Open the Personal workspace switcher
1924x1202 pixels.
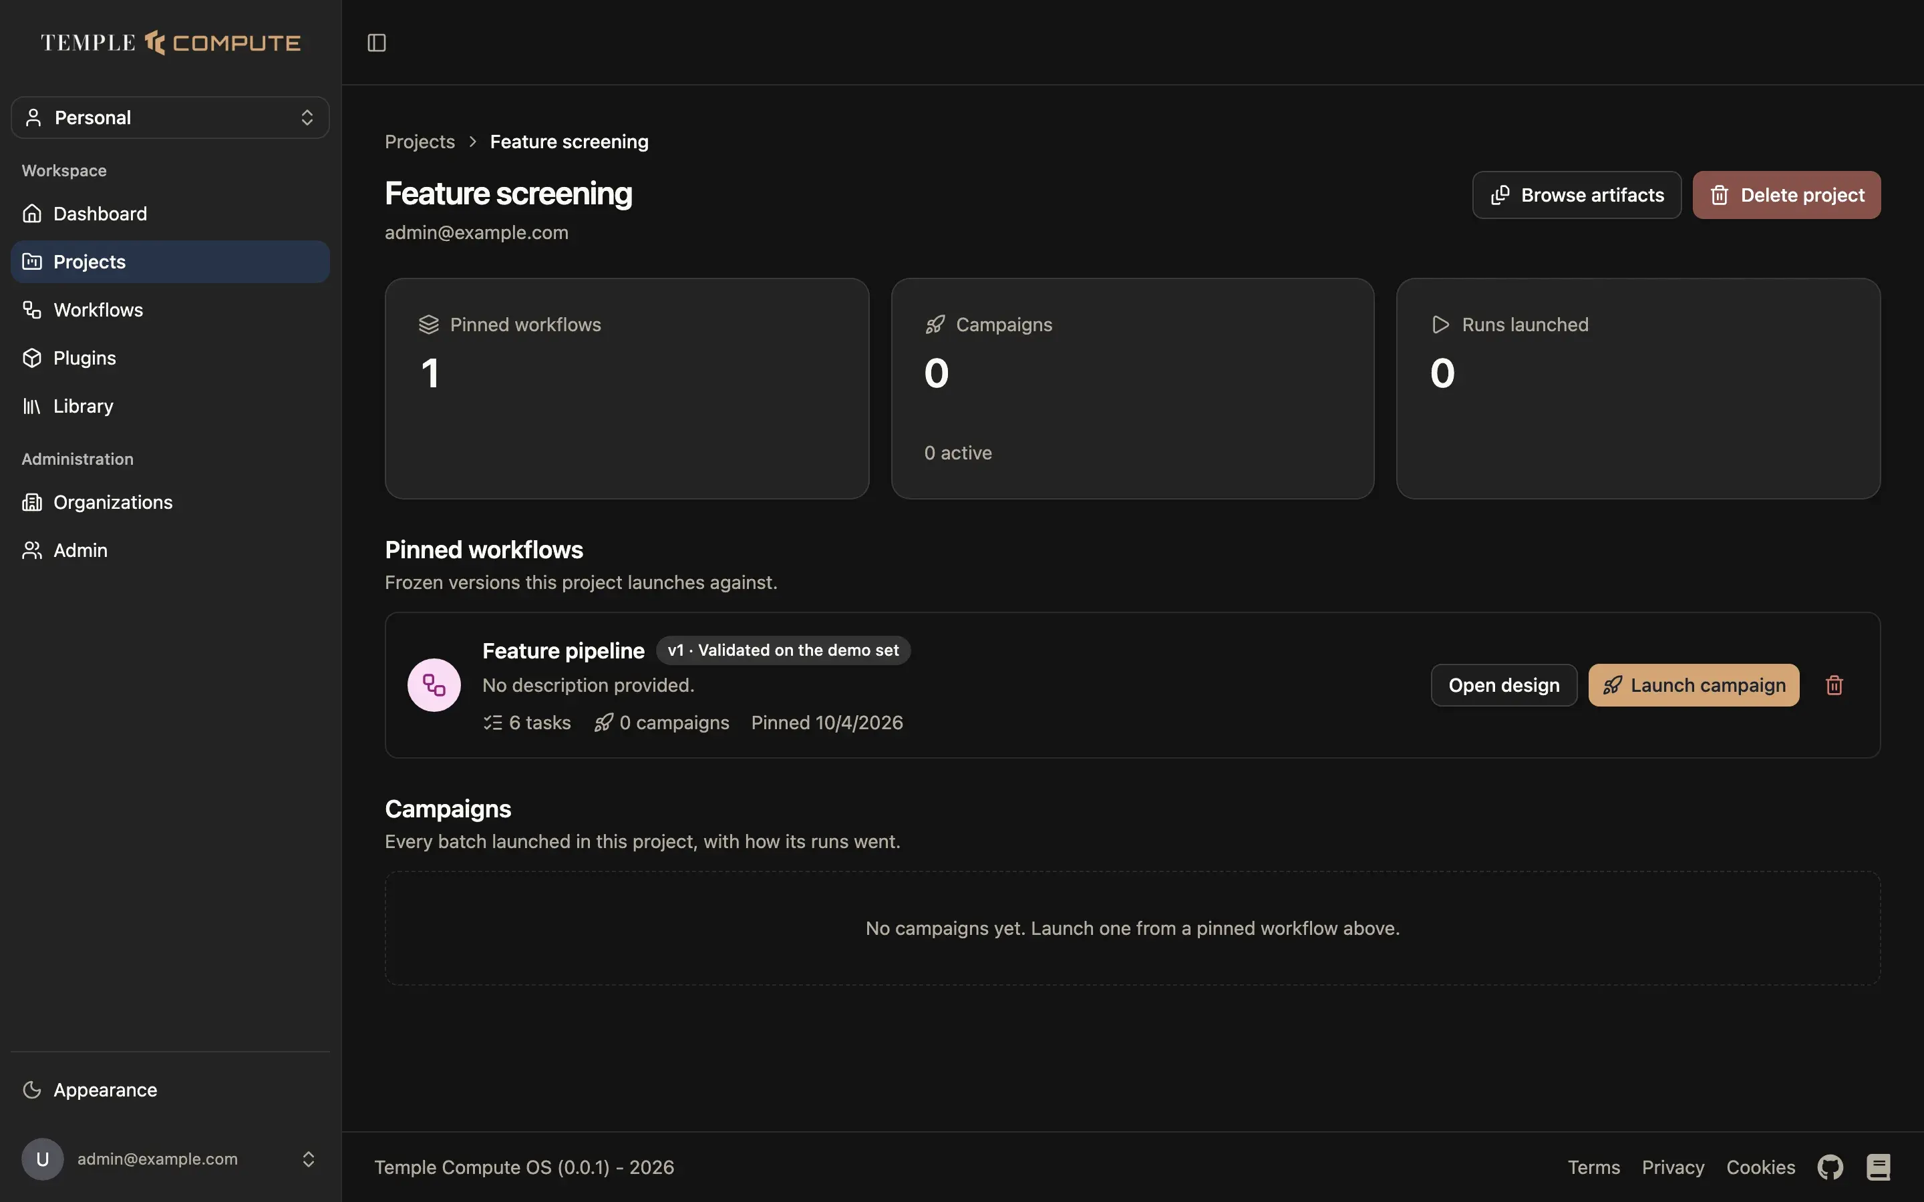pyautogui.click(x=170, y=118)
